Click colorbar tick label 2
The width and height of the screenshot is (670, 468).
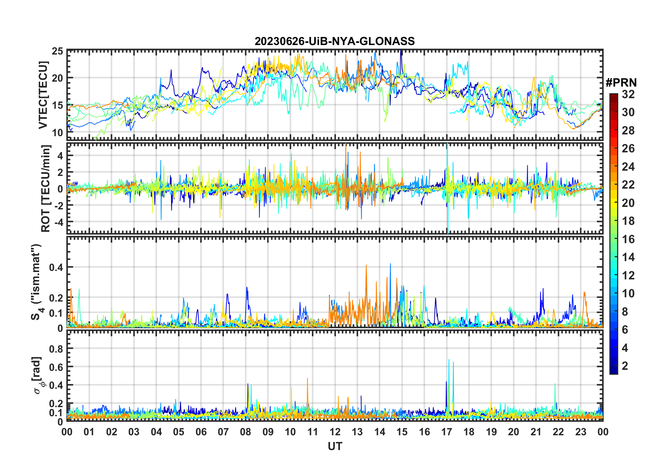click(625, 366)
